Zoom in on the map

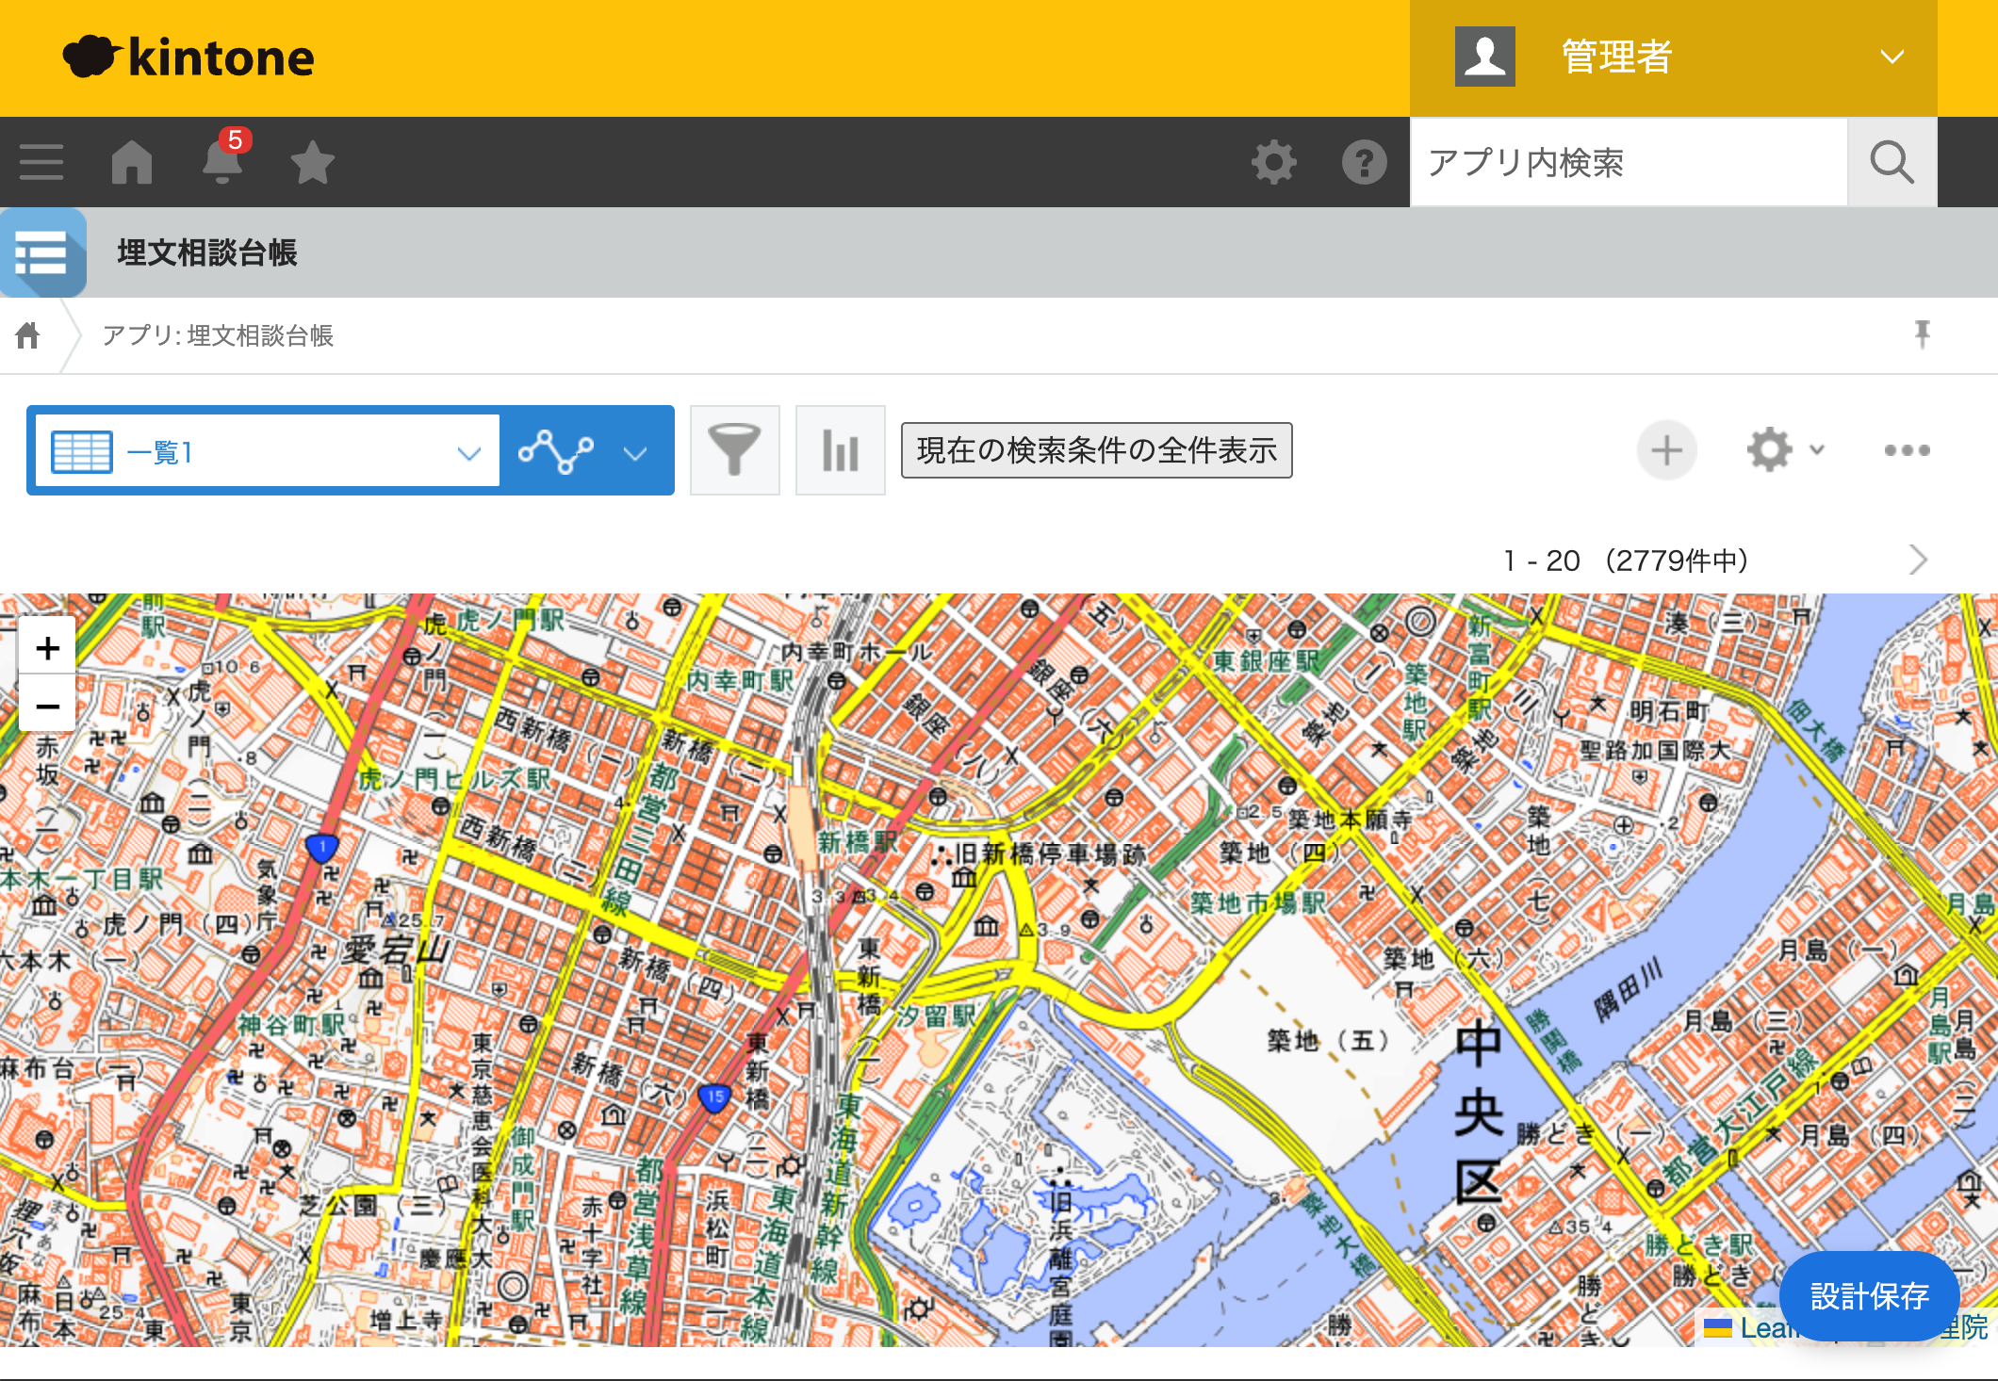pyautogui.click(x=47, y=648)
